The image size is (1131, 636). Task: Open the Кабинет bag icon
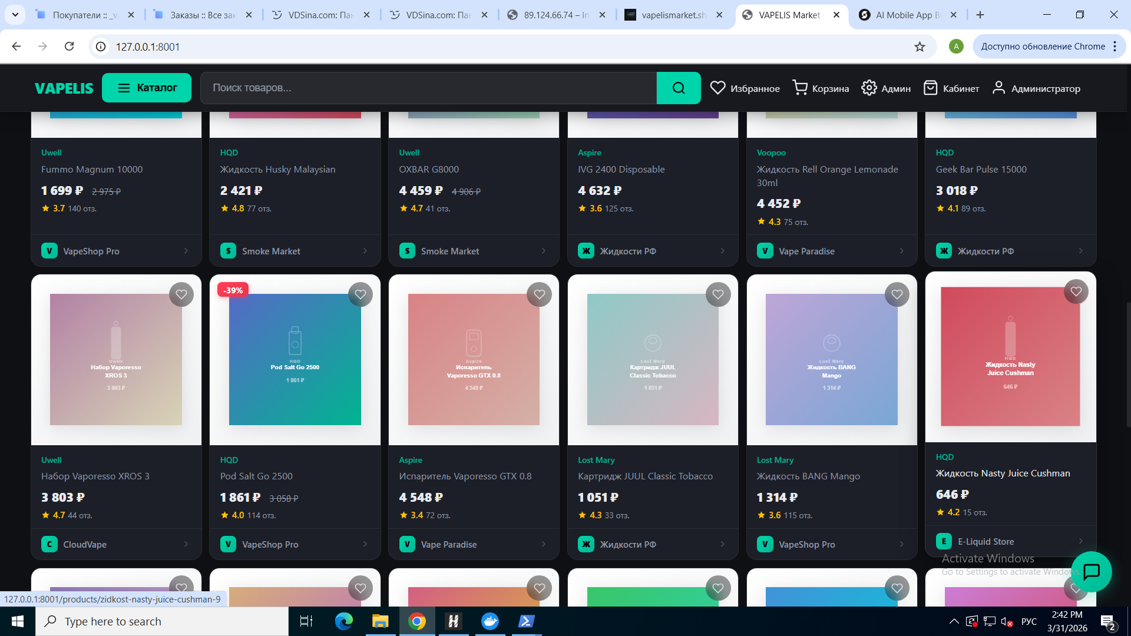pos(930,88)
